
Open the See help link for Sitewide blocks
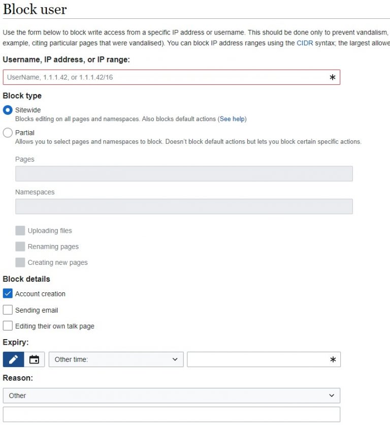[232, 118]
